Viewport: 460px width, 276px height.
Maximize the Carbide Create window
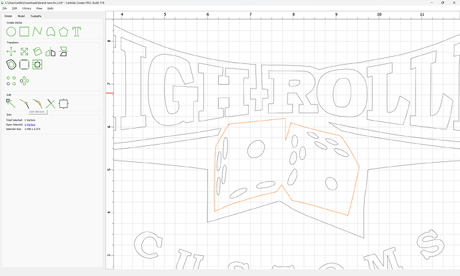pyautogui.click(x=443, y=3)
